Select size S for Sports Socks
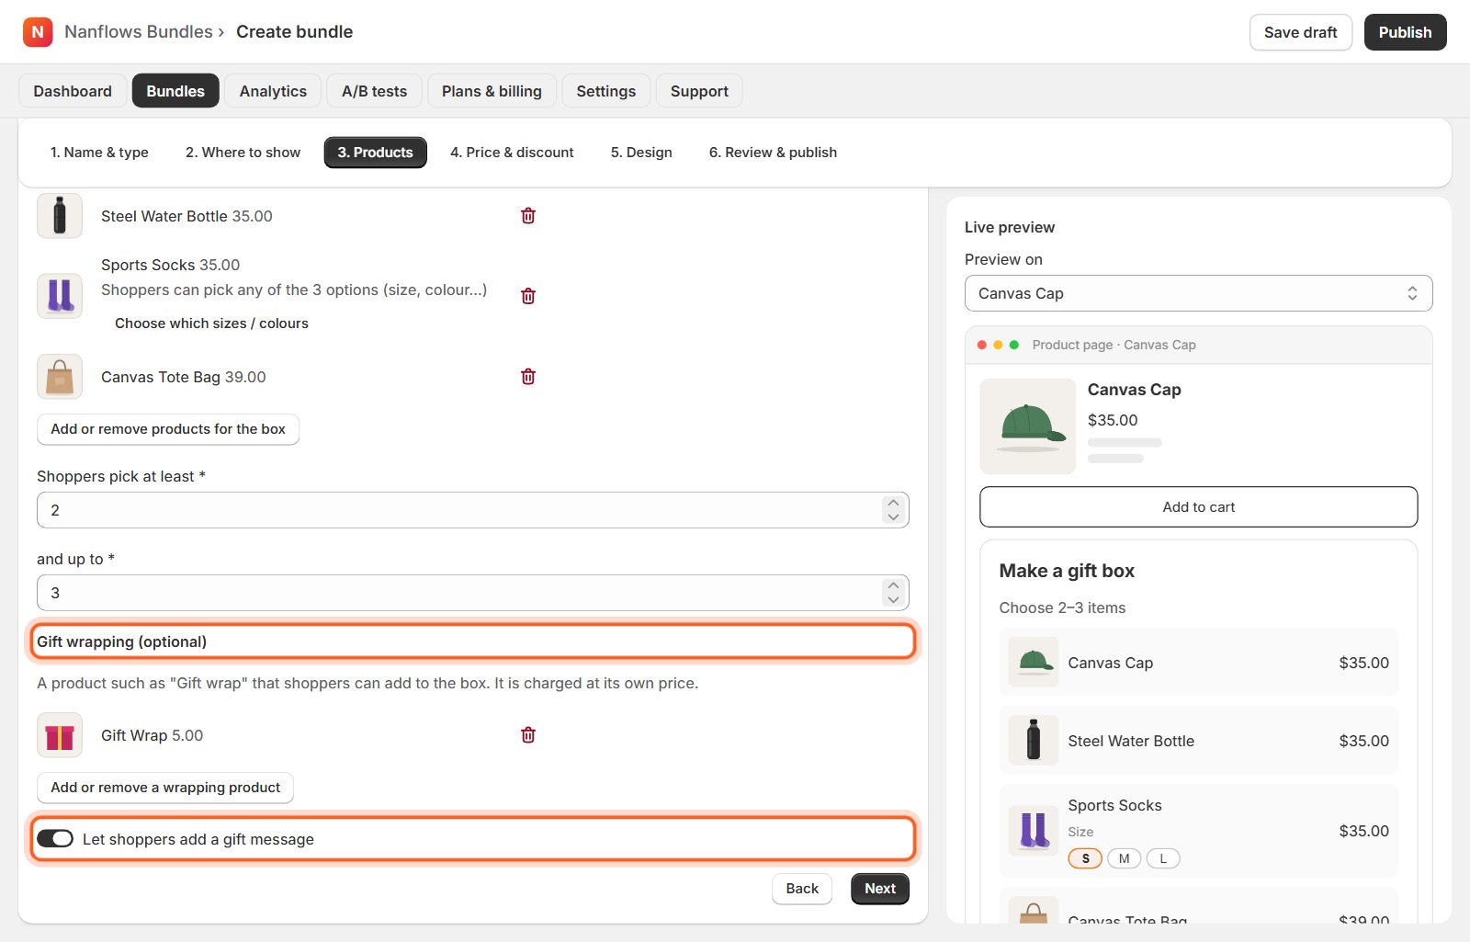Image resolution: width=1470 pixels, height=942 pixels. (x=1085, y=858)
